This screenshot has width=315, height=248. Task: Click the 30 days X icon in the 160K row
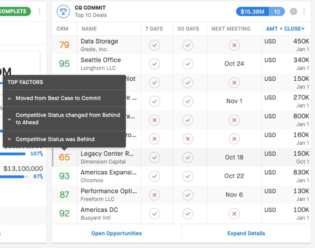tap(188, 139)
